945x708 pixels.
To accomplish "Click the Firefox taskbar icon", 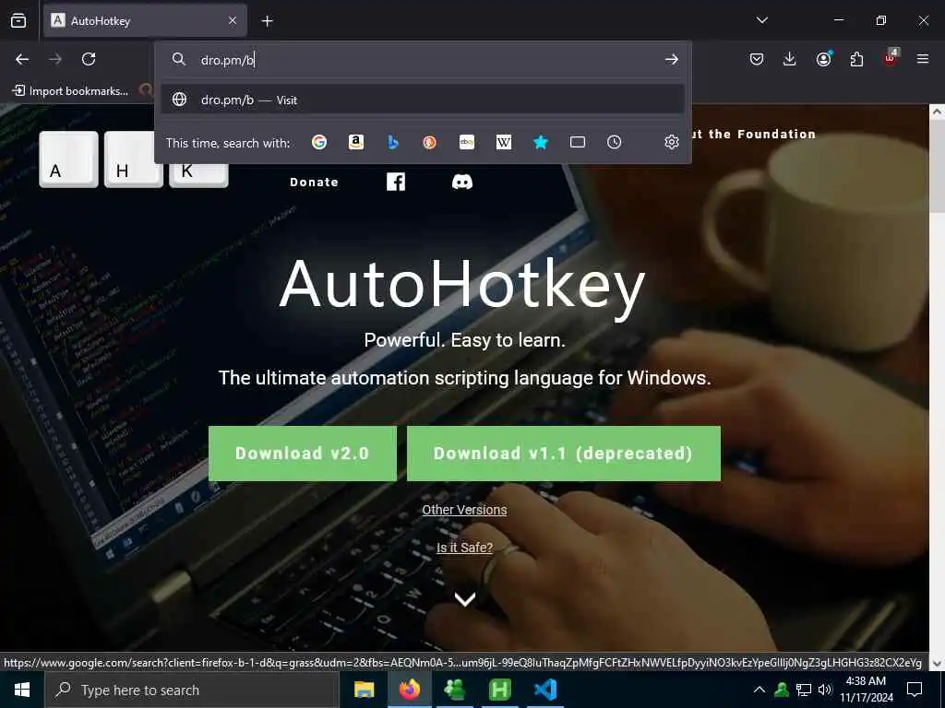I will pyautogui.click(x=409, y=690).
